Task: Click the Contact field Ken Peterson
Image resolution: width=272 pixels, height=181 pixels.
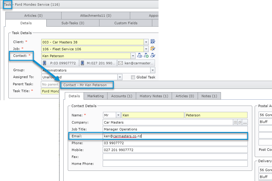Action: tap(86, 56)
